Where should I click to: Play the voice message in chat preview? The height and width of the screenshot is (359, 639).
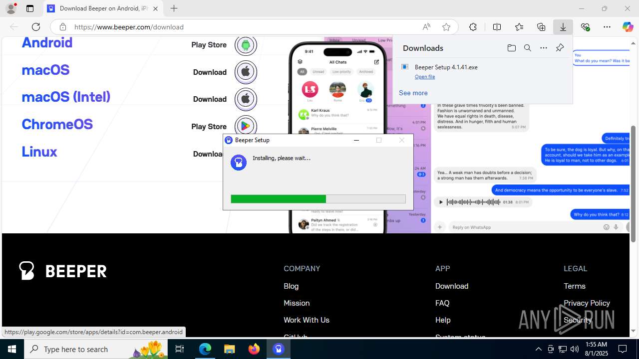pyautogui.click(x=440, y=202)
